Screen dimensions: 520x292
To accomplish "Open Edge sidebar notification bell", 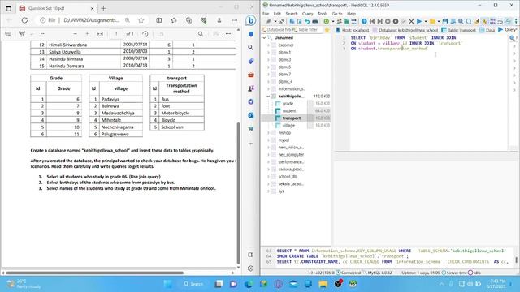I will tap(251, 34).
